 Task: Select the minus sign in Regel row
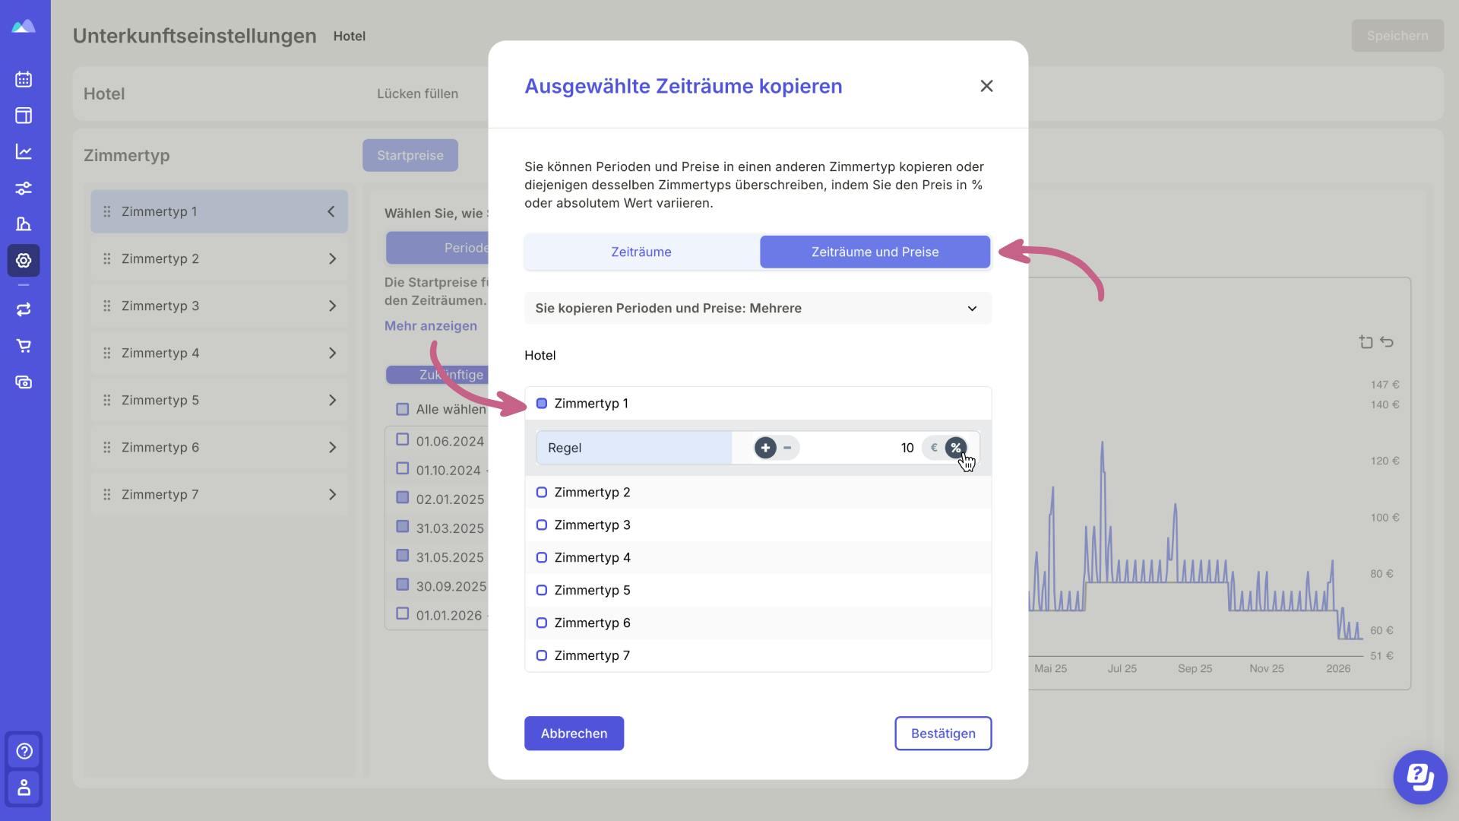click(x=787, y=448)
